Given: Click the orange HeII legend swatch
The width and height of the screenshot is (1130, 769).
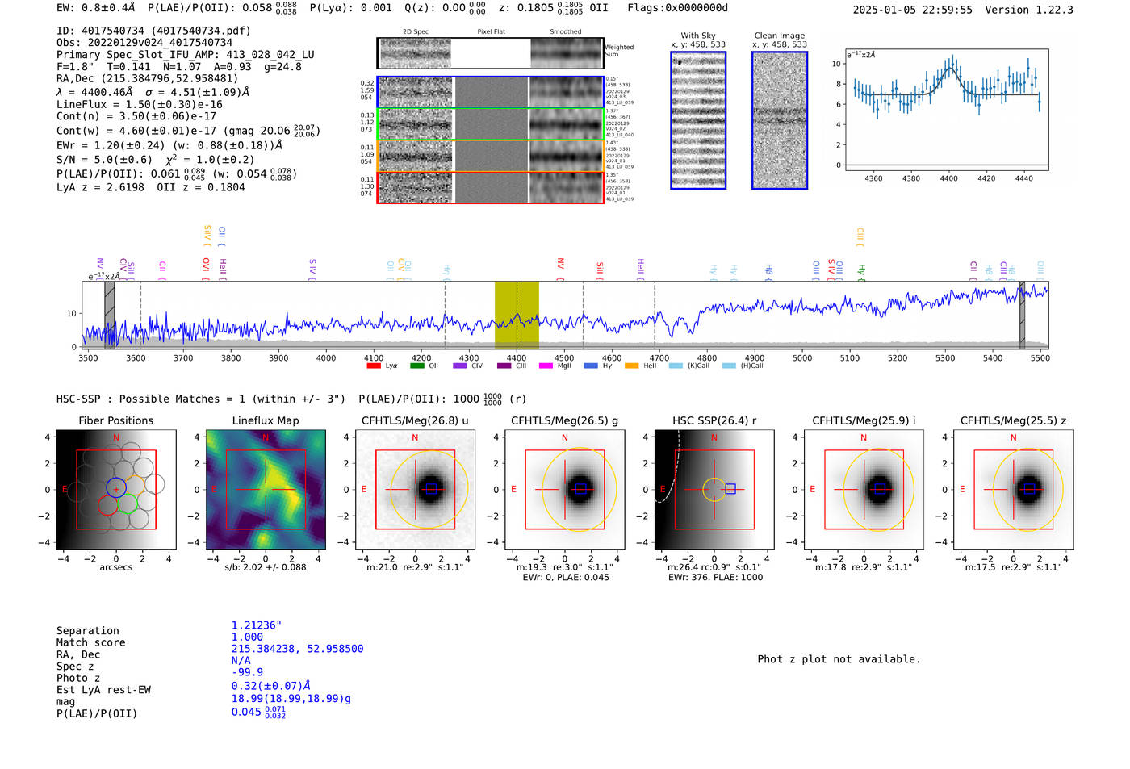Looking at the screenshot, I should pyautogui.click(x=631, y=366).
